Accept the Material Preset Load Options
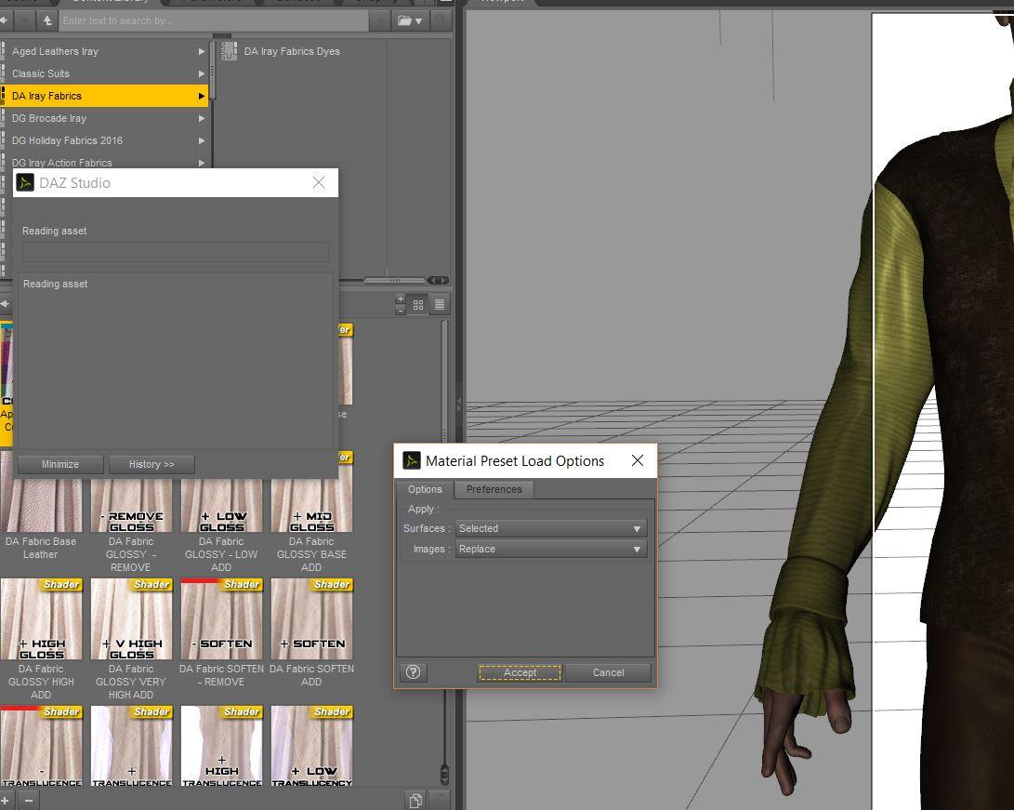Image resolution: width=1014 pixels, height=810 pixels. click(x=520, y=673)
